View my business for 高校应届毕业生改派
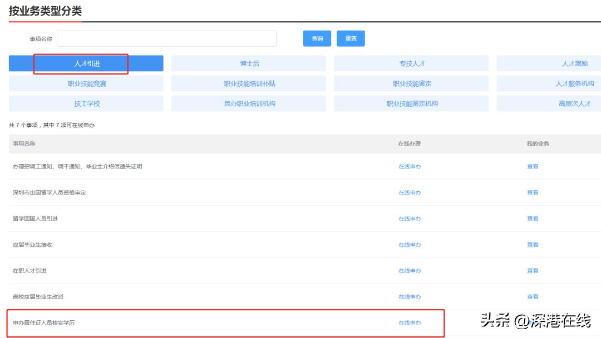This screenshot has width=601, height=338. pyautogui.click(x=533, y=297)
